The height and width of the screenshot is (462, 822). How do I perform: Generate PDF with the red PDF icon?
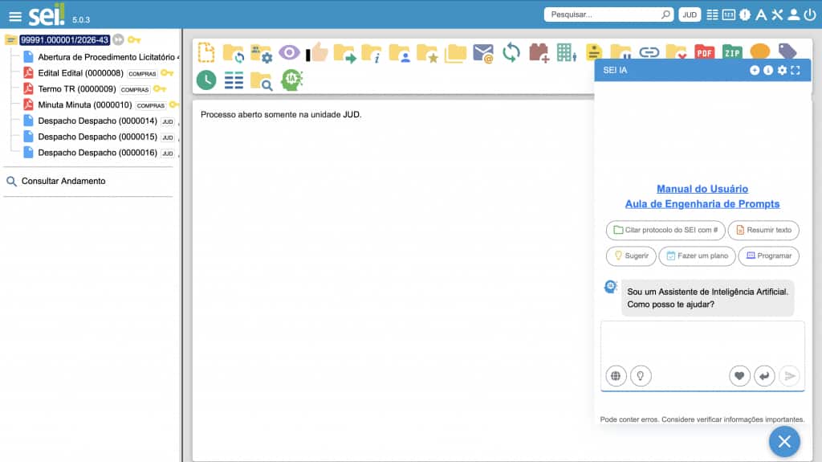click(x=705, y=52)
